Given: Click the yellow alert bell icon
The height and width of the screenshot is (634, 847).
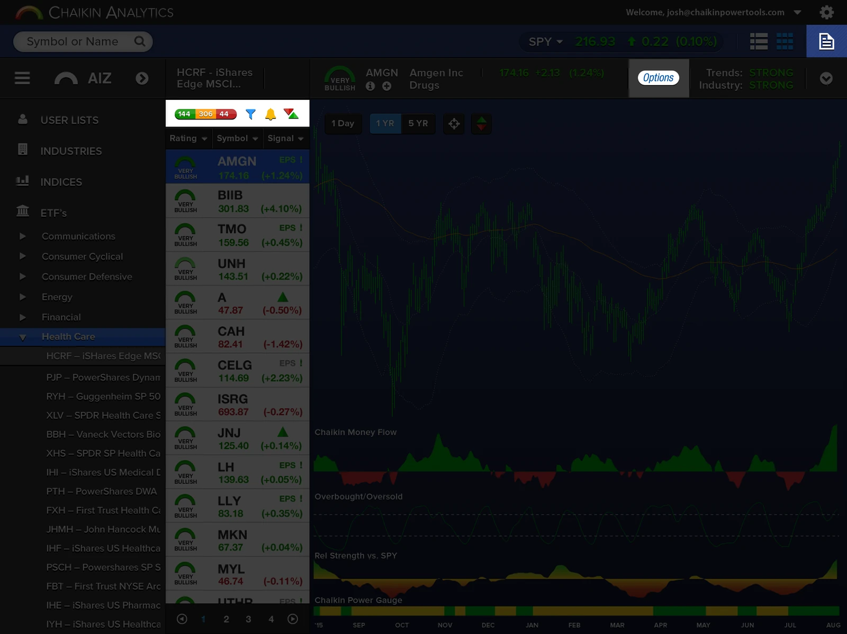Looking at the screenshot, I should (x=271, y=114).
